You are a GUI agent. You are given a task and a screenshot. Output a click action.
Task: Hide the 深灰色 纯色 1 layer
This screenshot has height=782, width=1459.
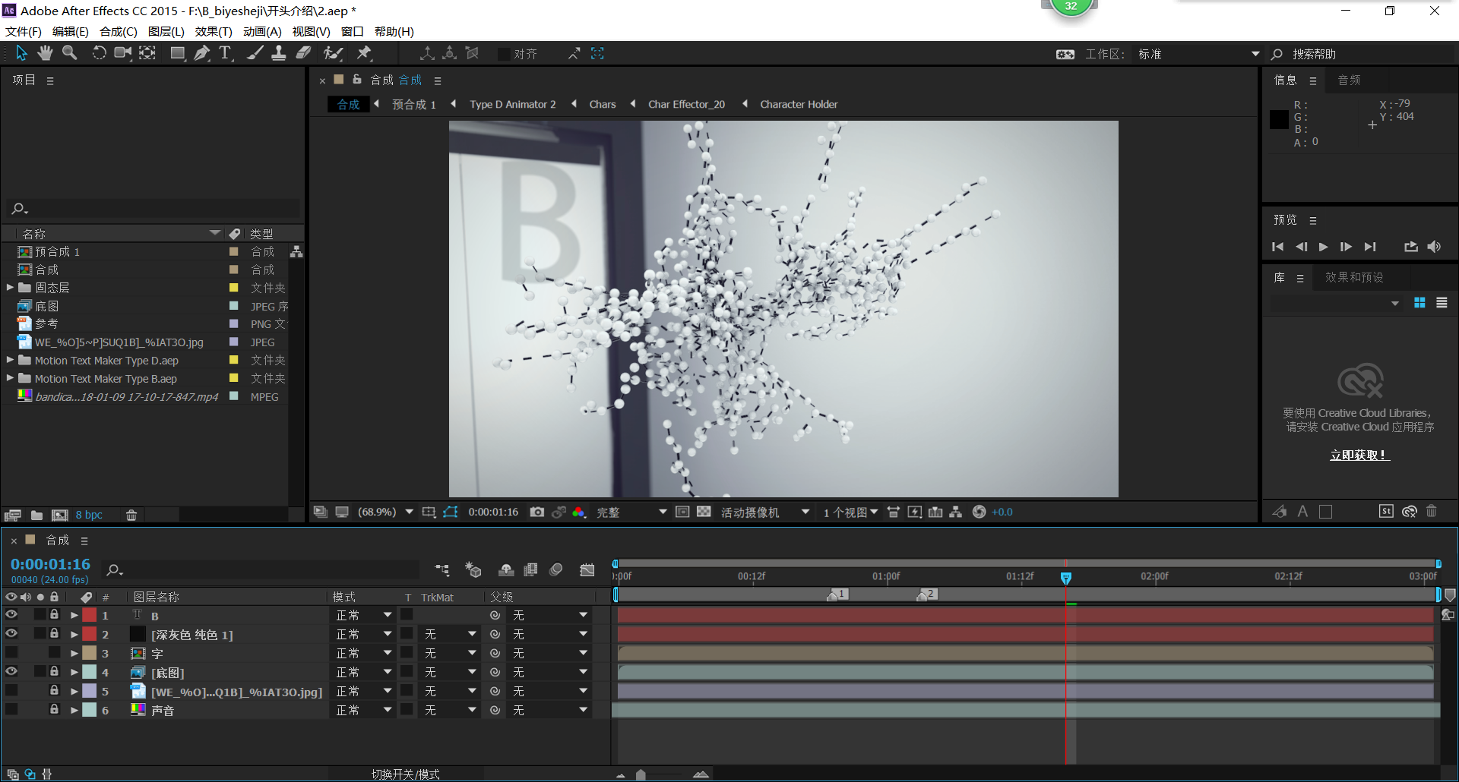tap(11, 634)
